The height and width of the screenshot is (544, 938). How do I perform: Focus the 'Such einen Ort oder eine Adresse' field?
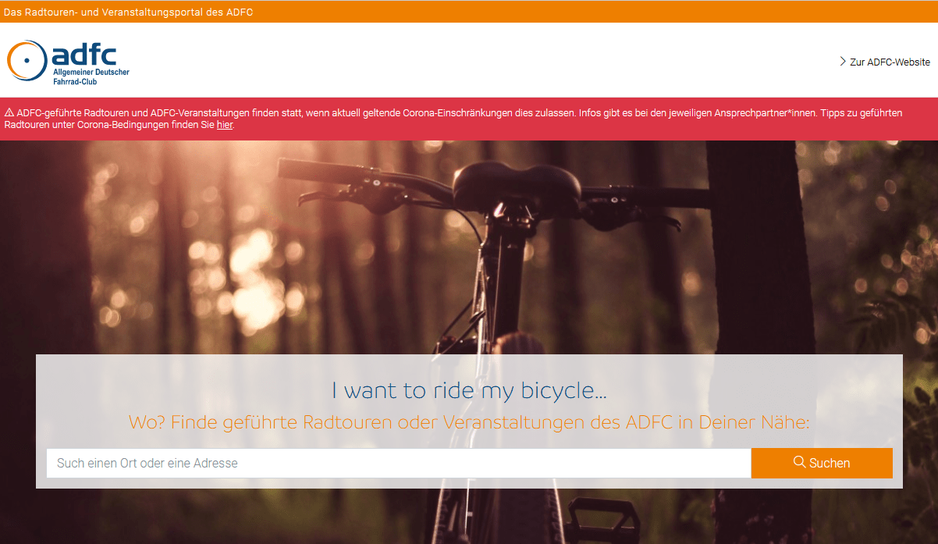coord(398,463)
